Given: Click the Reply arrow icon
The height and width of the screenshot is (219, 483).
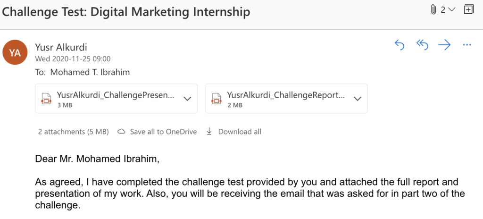Looking at the screenshot, I should pos(400,45).
